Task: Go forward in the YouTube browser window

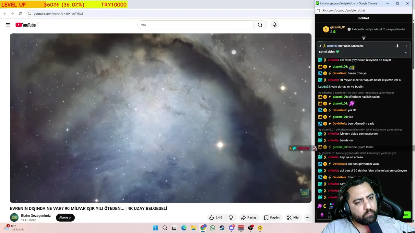Action: click(12, 14)
